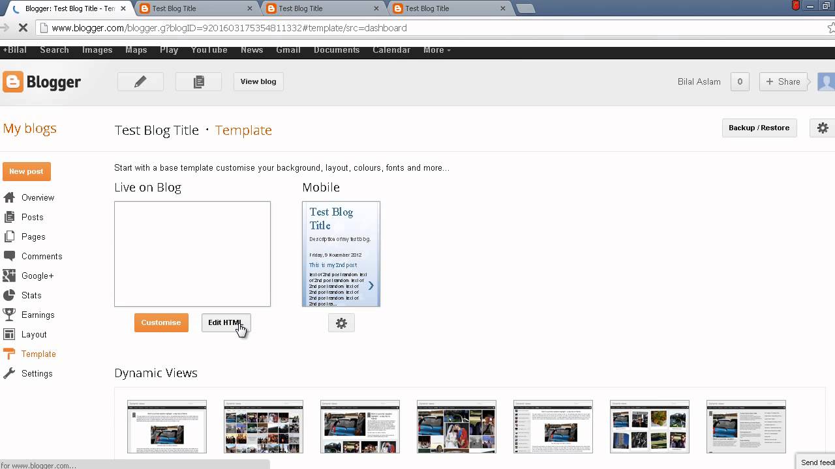Screen dimensions: 835x469
Task: Click the Send feedback button
Action: (x=816, y=462)
